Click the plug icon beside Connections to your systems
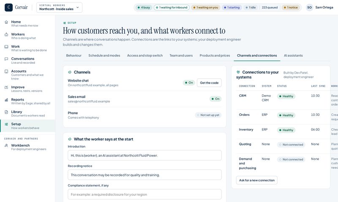The image size is (338, 202). click(238, 72)
